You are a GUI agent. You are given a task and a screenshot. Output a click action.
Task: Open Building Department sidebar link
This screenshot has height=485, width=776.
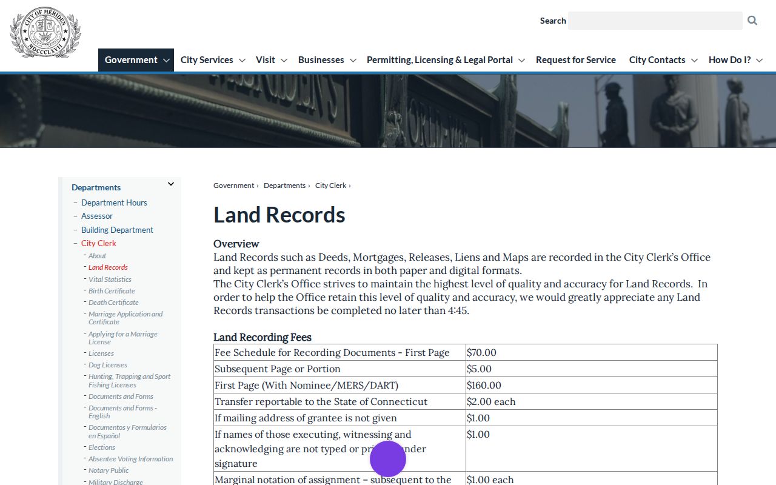tap(117, 230)
